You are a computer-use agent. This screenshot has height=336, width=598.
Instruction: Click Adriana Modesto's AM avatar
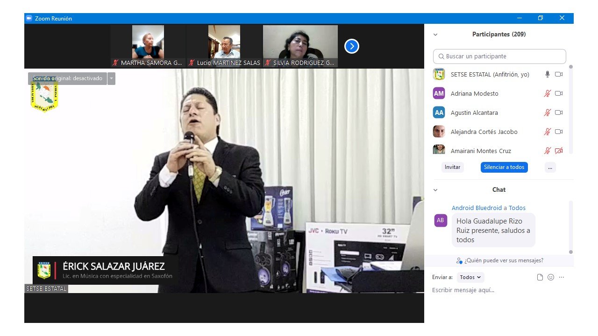coord(439,93)
